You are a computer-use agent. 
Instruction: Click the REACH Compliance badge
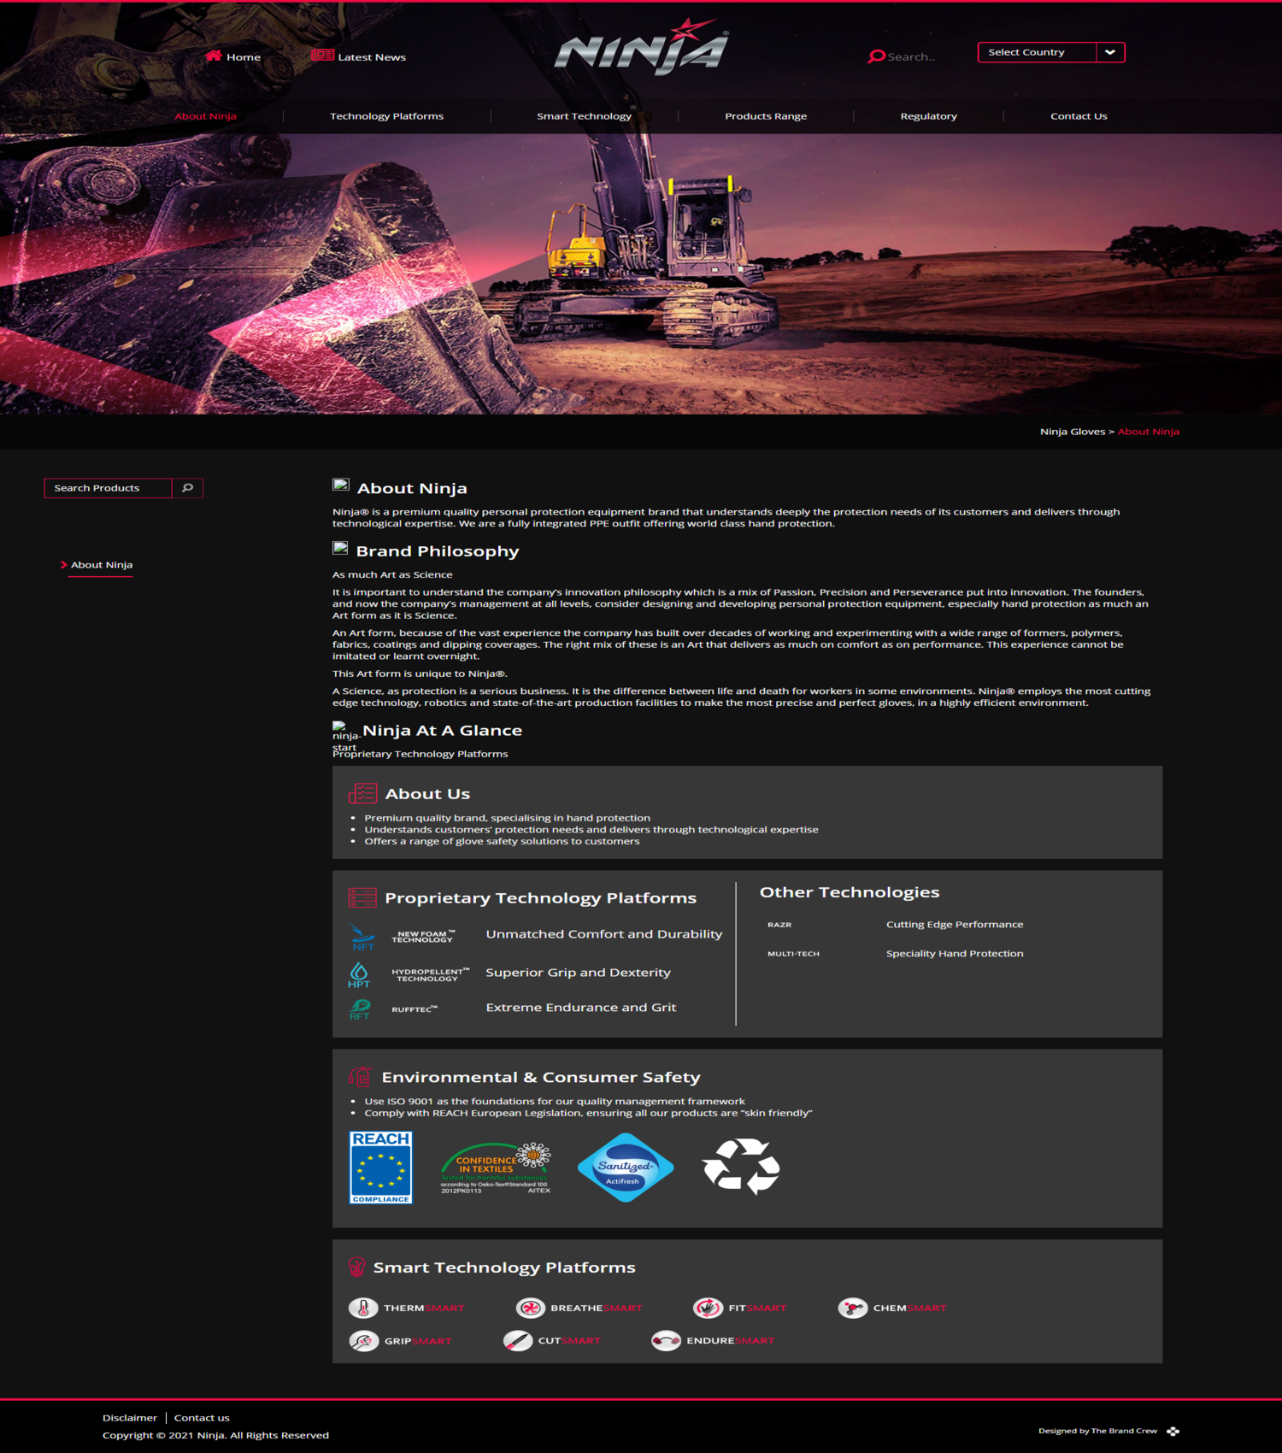[381, 1168]
